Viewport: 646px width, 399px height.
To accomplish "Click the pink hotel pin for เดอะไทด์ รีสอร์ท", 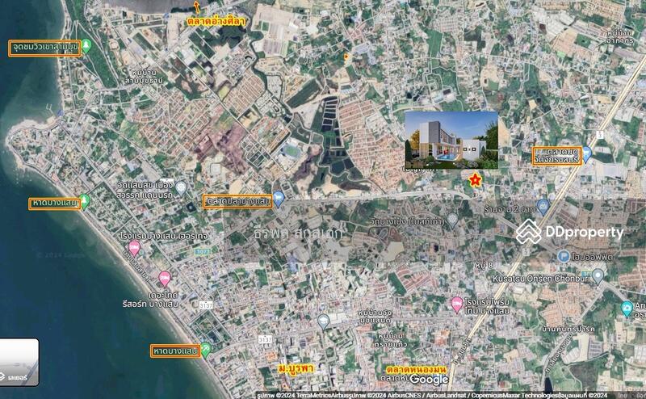I will point(165,279).
